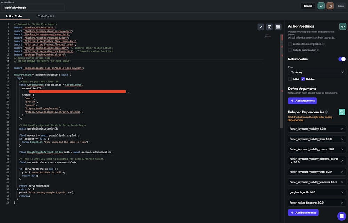Click the Action Name input field

(x=33, y=7)
